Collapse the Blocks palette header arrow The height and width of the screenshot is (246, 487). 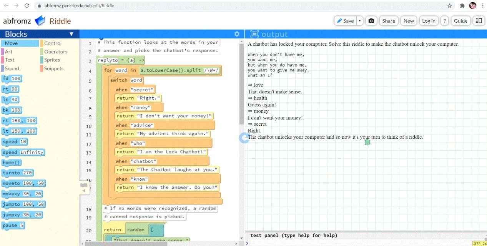click(71, 34)
